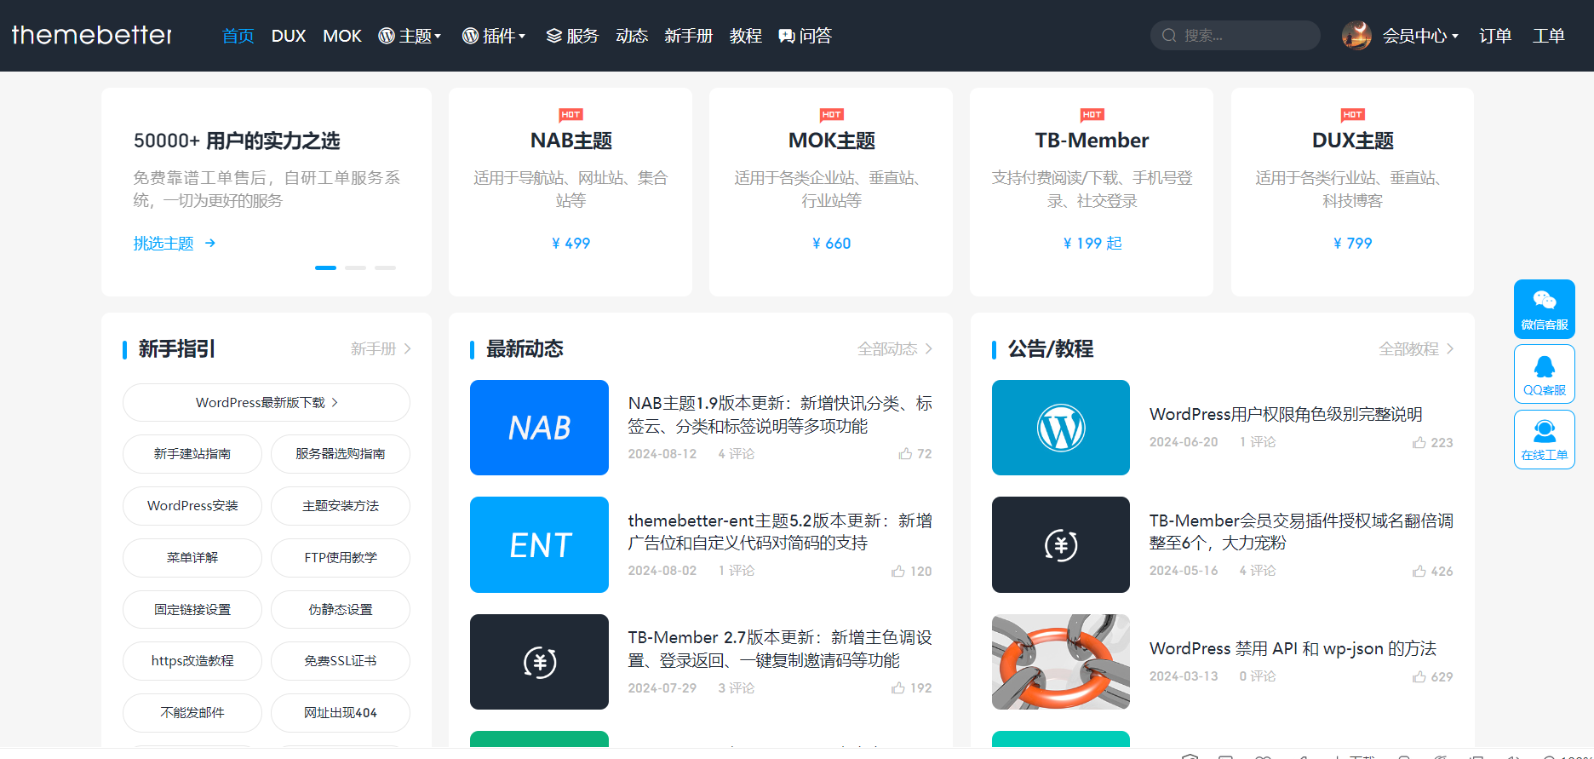The width and height of the screenshot is (1594, 759).
Task: Click thumbs-up icon on NAB 1.9 update
Action: point(905,454)
